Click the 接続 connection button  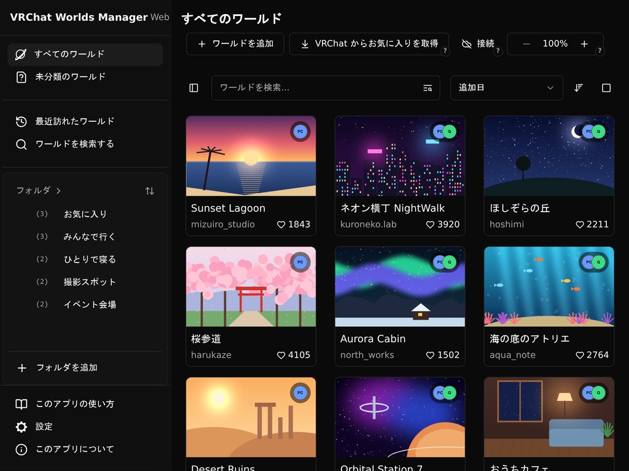[x=478, y=44]
